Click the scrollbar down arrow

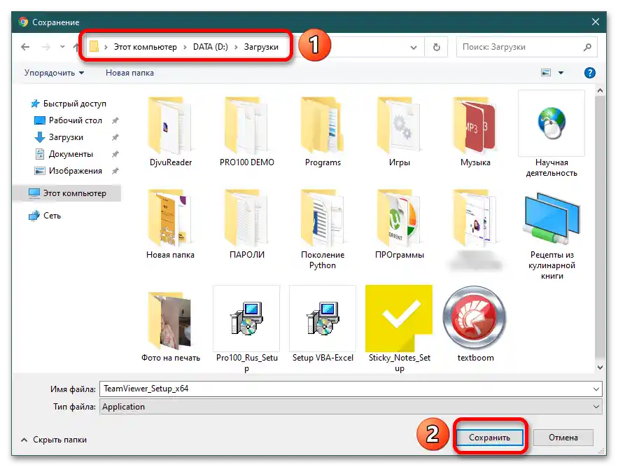coord(600,368)
